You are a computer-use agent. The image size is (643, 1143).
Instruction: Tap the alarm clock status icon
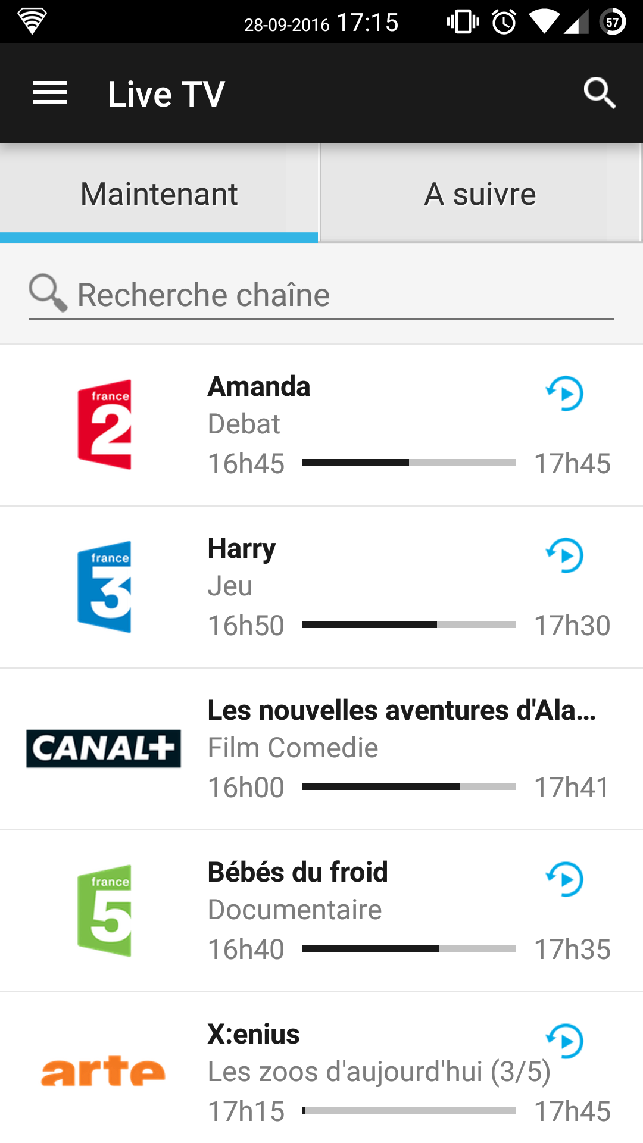504,23
